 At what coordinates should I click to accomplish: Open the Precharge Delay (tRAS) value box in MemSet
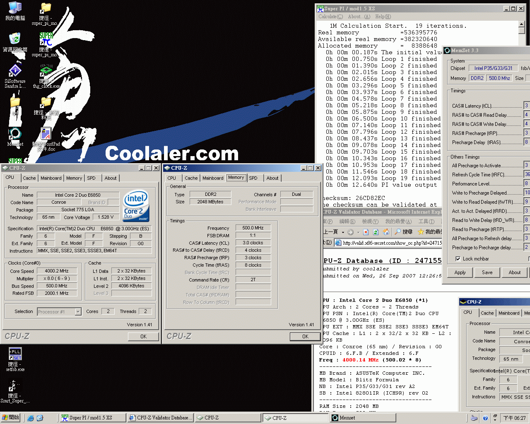click(x=527, y=142)
